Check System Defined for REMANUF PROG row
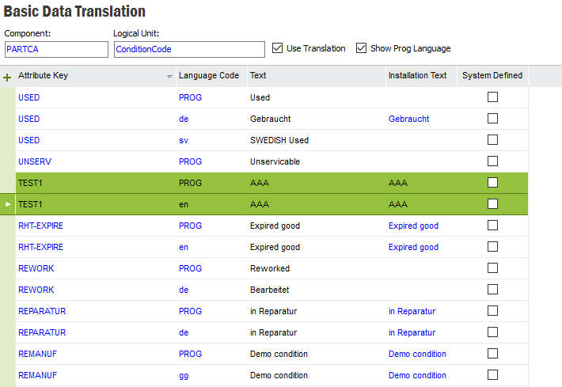The width and height of the screenshot is (562, 387). click(493, 354)
